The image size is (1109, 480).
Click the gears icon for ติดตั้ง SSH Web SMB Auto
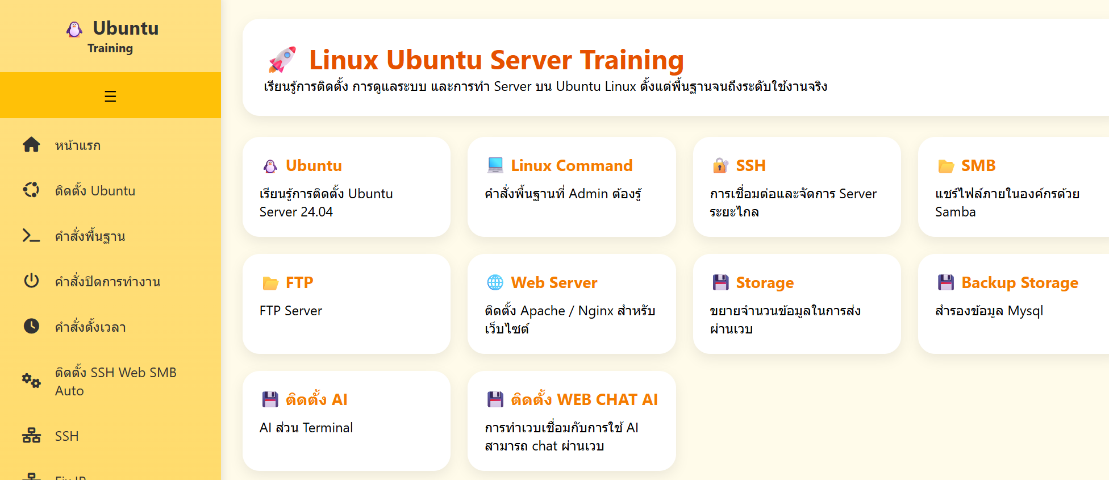point(31,381)
